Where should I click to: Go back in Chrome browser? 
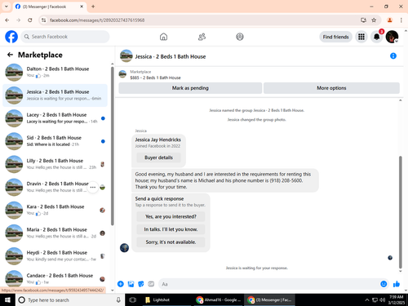7,20
